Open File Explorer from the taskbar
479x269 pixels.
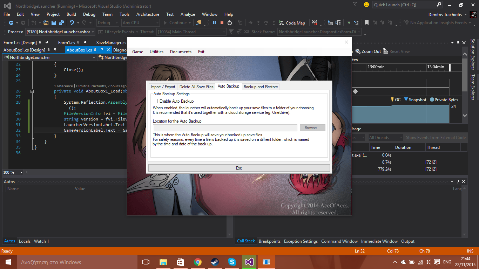(x=163, y=262)
